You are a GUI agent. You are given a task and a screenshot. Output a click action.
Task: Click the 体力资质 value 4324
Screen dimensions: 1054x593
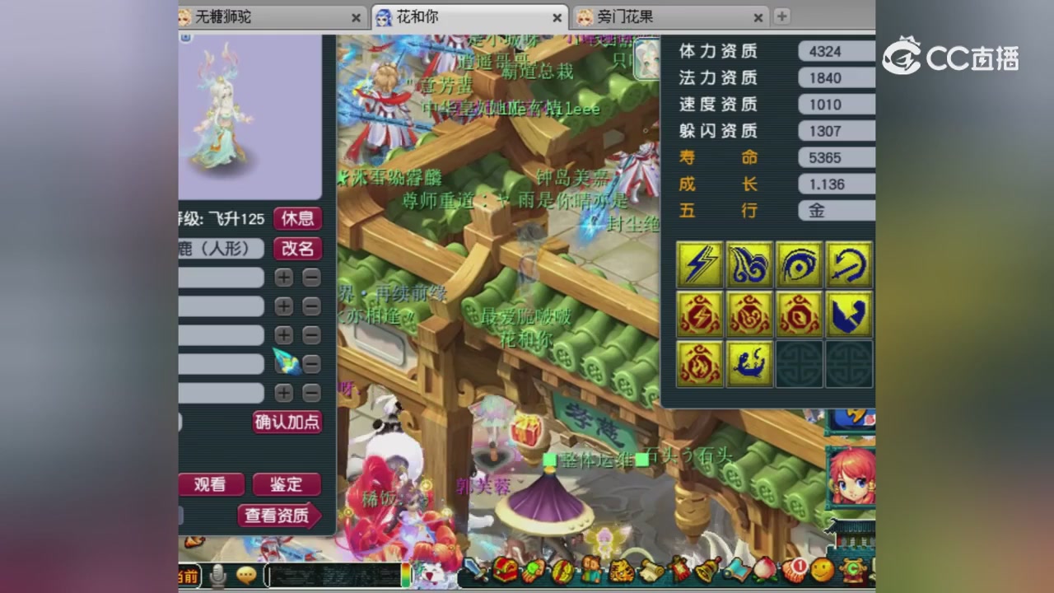(x=837, y=51)
